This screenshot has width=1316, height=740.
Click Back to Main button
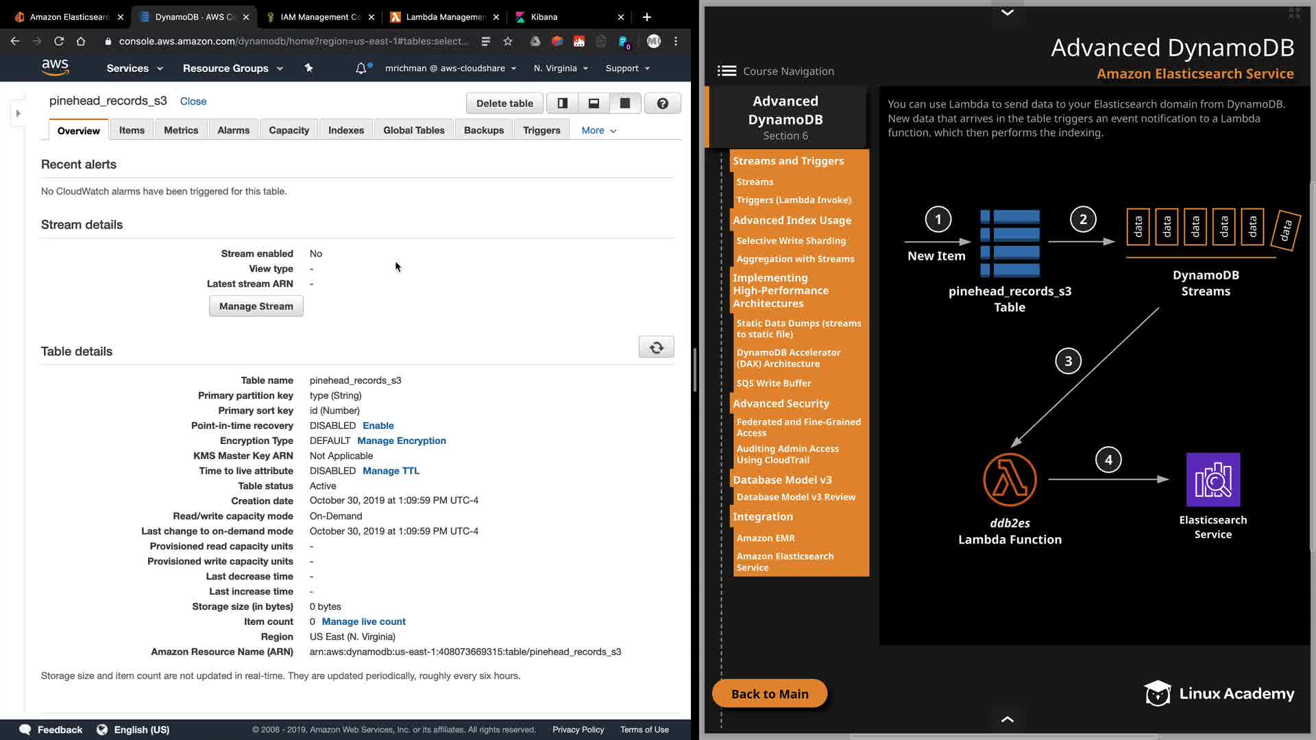[770, 693]
